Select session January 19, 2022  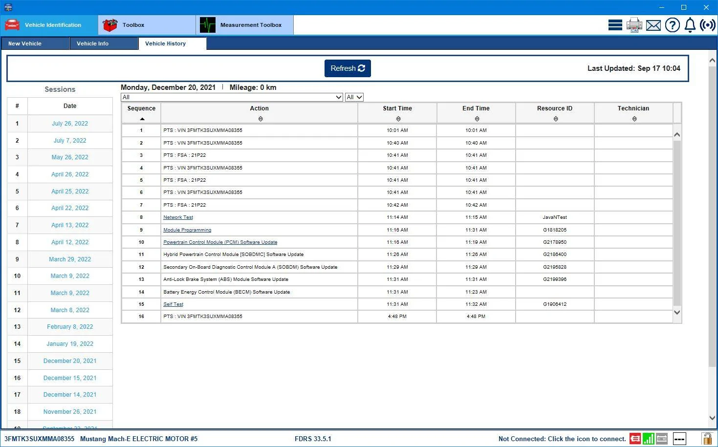click(70, 344)
